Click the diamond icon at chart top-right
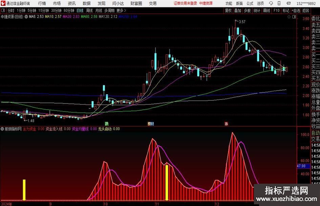 289,17
